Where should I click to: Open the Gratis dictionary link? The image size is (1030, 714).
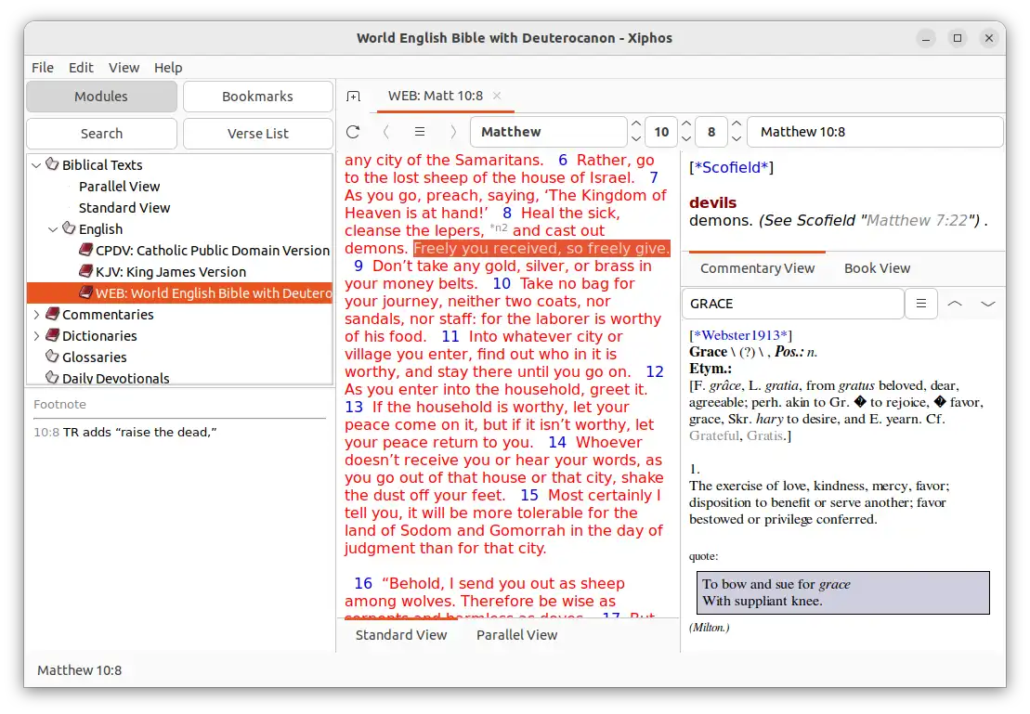[x=764, y=435]
